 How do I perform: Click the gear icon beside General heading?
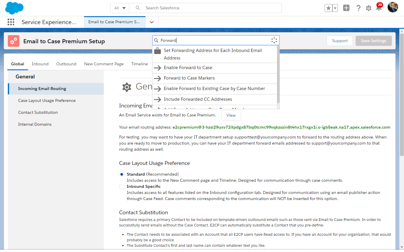tap(127, 87)
